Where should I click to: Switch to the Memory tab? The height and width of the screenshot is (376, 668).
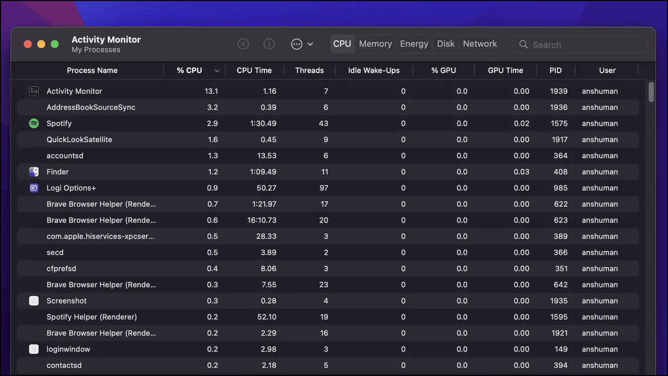(x=375, y=44)
